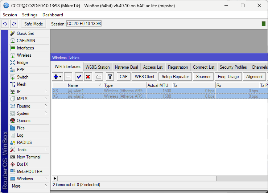The height and width of the screenshot is (193, 268).
Task: Open Log in the sidebar
Action: point(29,135)
